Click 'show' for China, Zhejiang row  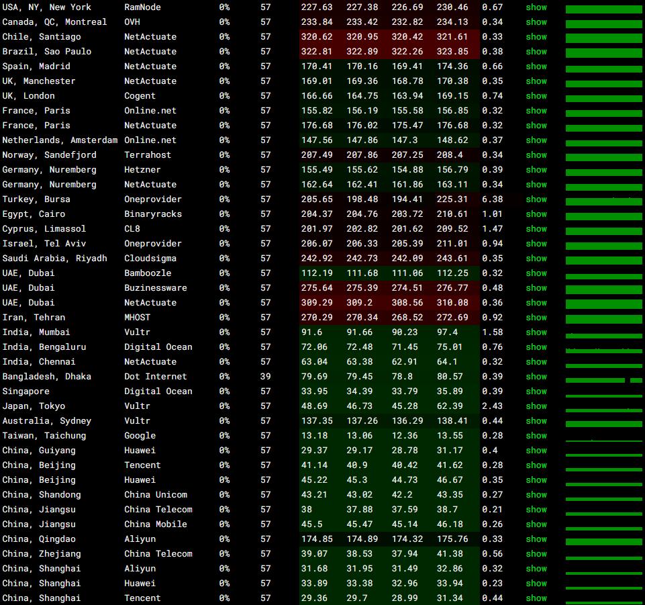pyautogui.click(x=536, y=554)
